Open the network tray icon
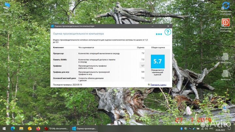 point(202,128)
